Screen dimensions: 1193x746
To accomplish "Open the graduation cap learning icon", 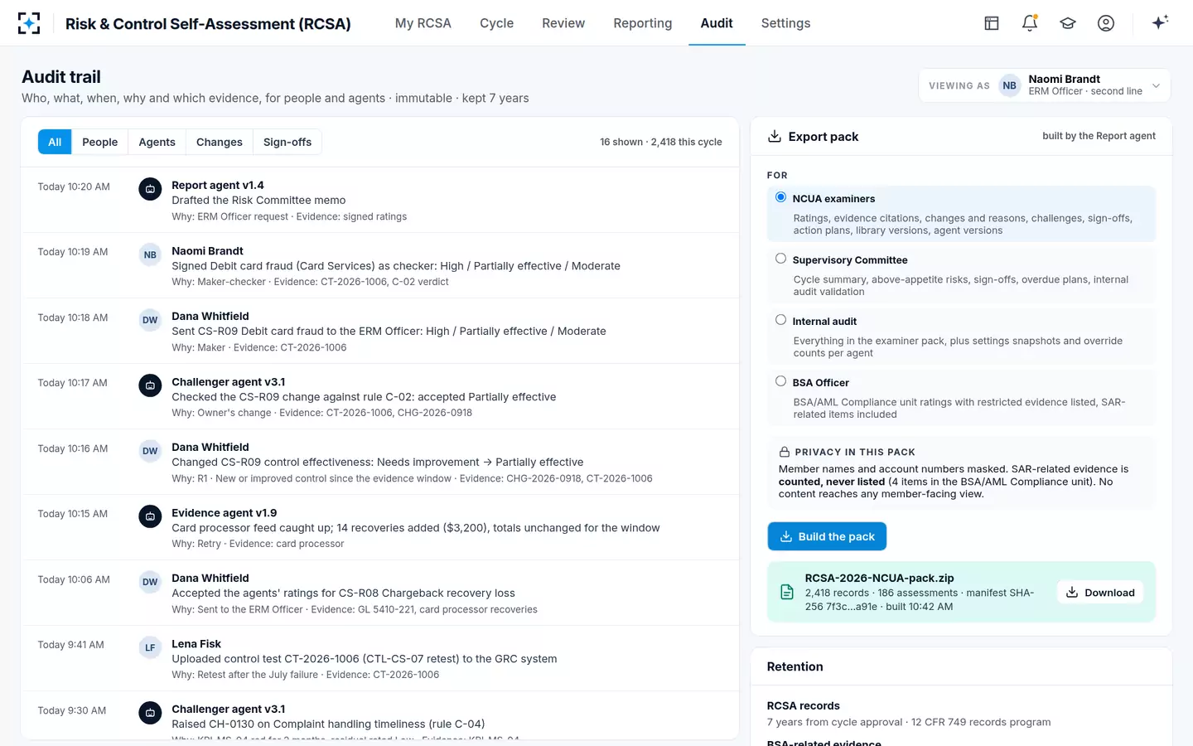I will pos(1068,23).
